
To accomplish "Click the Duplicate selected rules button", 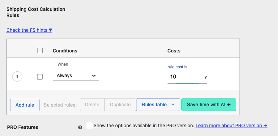I will coord(120,105).
